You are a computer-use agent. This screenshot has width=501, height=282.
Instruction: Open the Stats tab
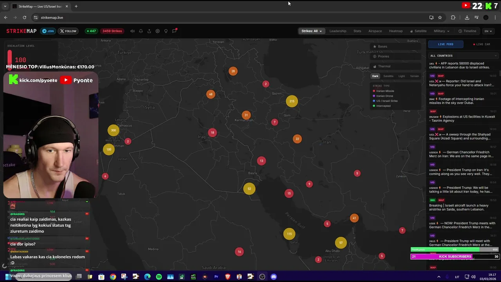pos(357,31)
